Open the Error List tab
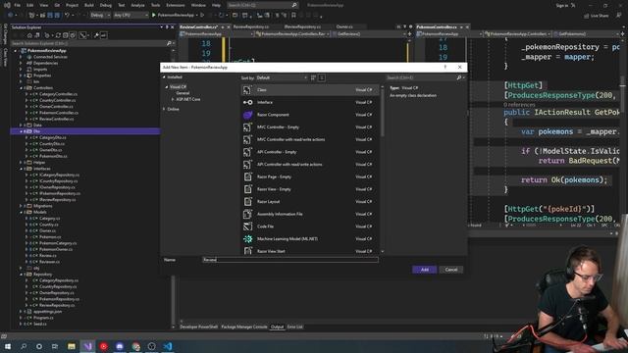 [x=294, y=327]
